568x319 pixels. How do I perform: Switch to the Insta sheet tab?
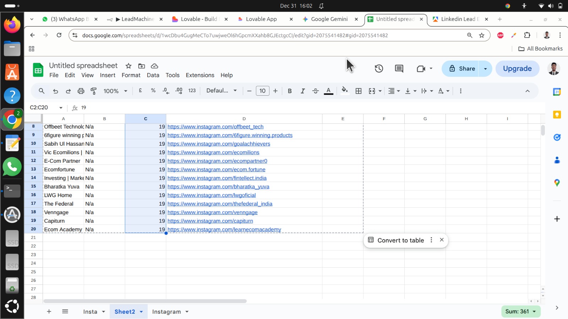[90, 312]
